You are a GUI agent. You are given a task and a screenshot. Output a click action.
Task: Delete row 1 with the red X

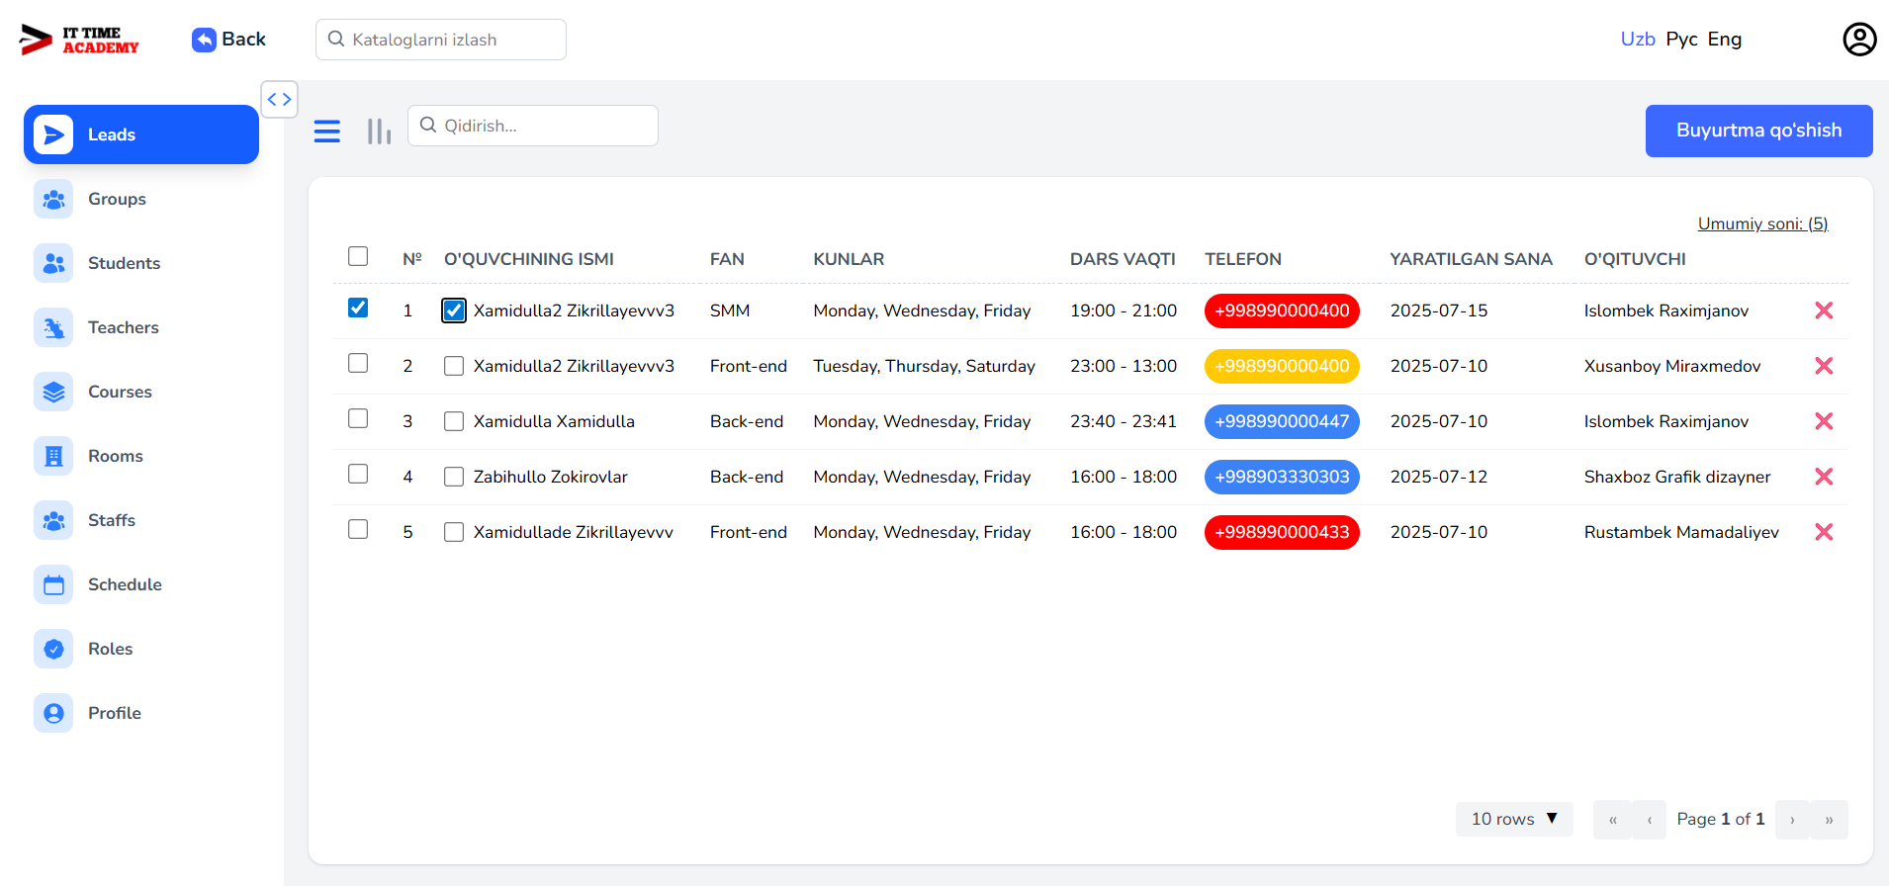[1824, 310]
